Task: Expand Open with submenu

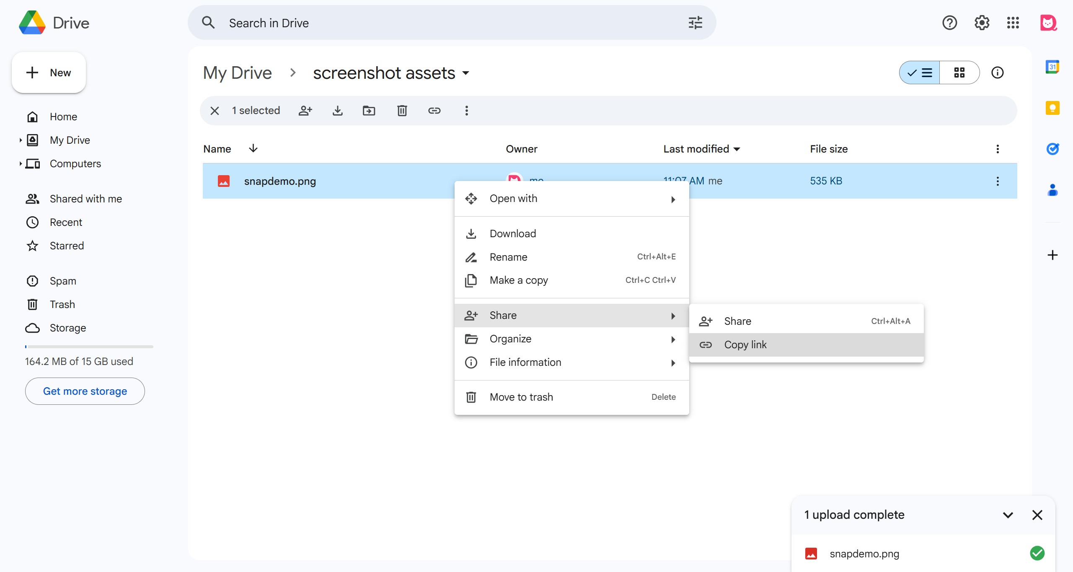Action: pos(572,199)
